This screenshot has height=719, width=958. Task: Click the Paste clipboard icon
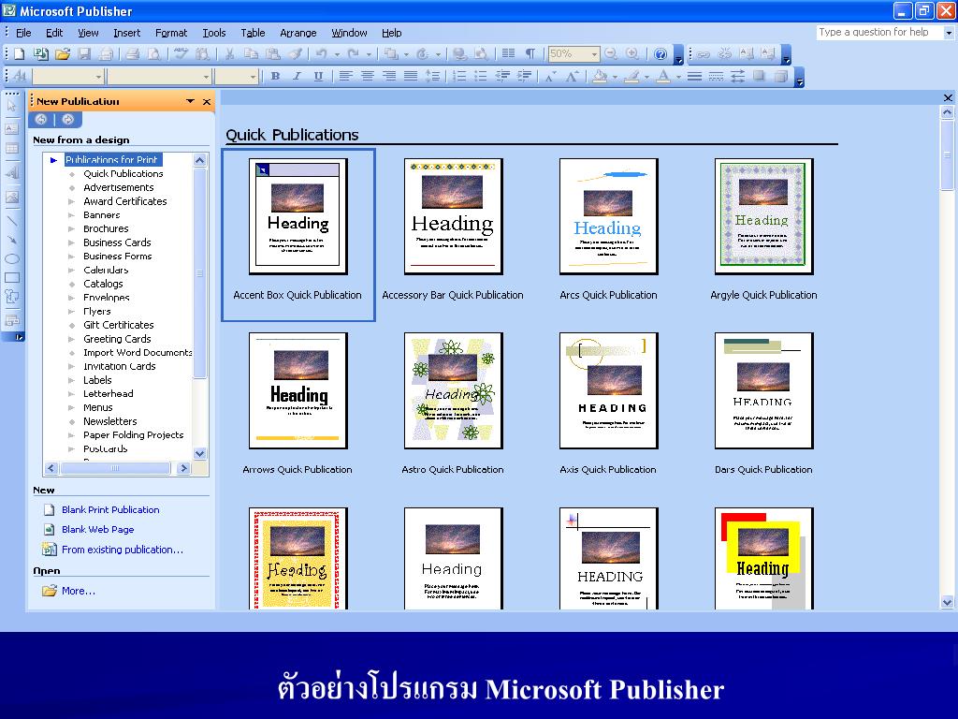click(x=272, y=54)
